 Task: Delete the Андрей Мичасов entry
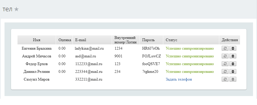click(233, 56)
